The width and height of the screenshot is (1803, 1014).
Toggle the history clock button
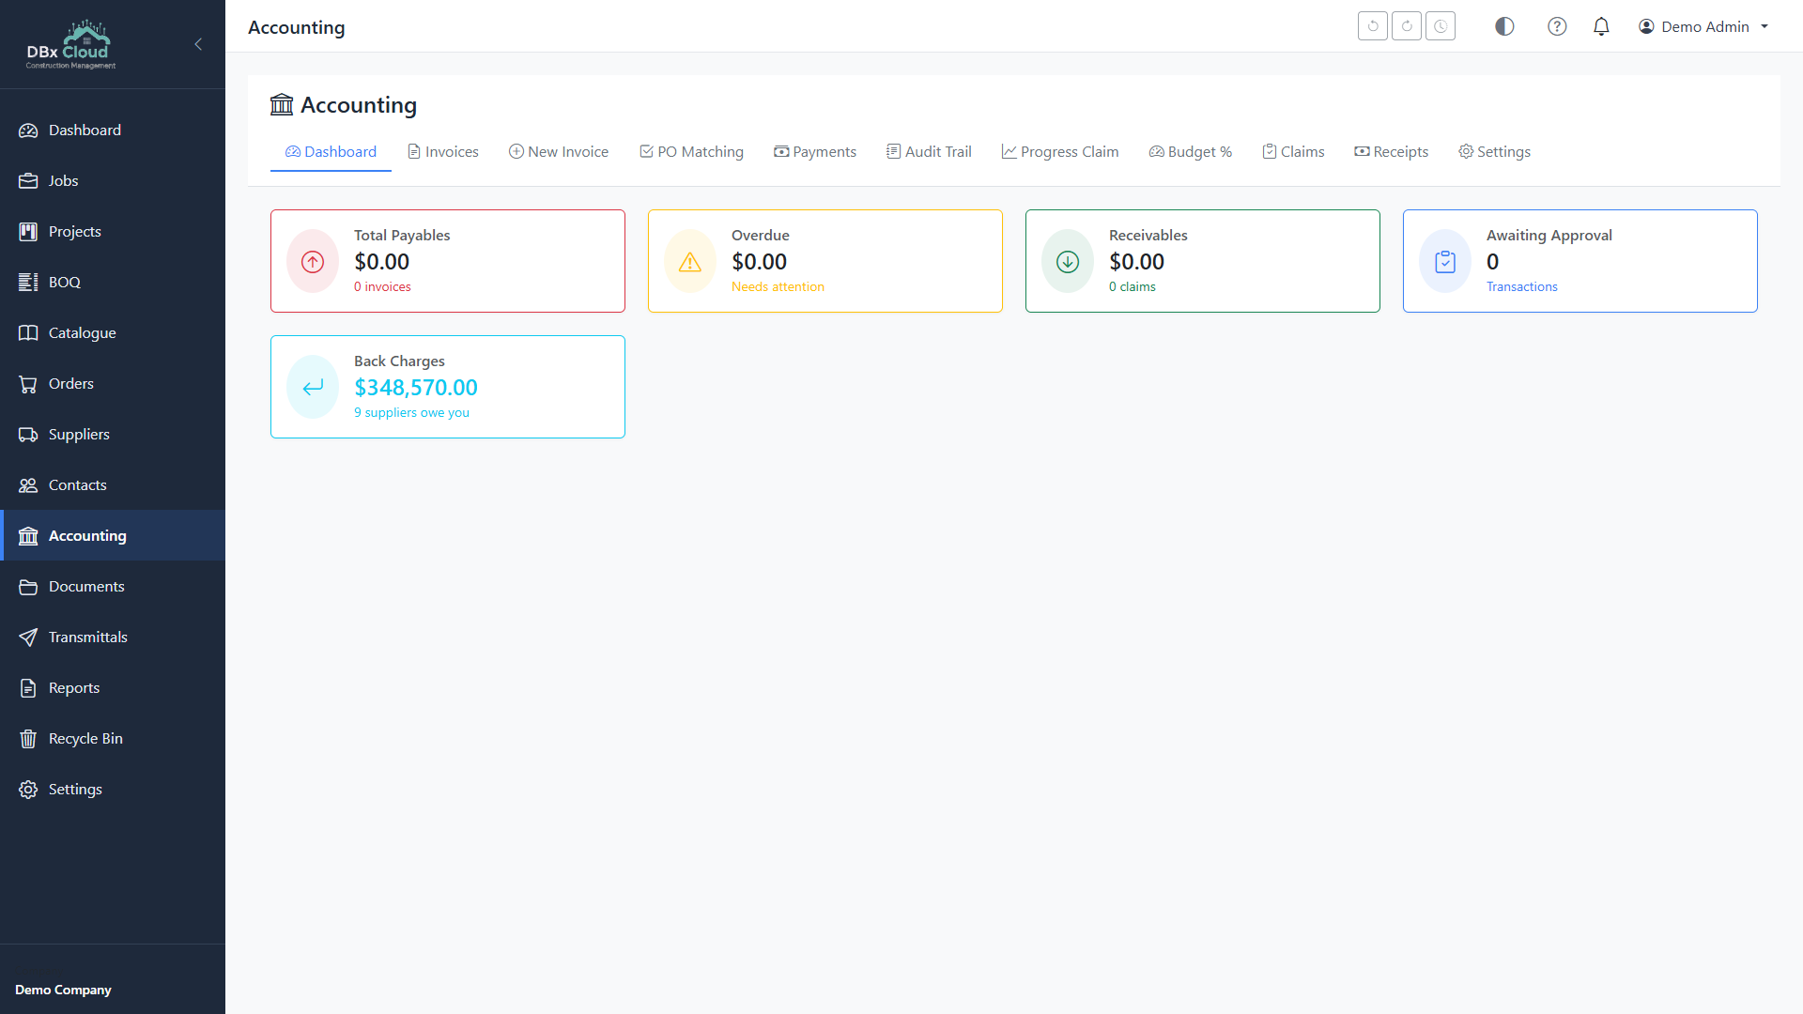[1440, 25]
